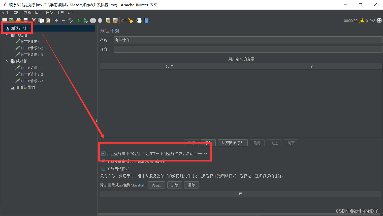Click the Open file toolbar icon

pos(18,20)
